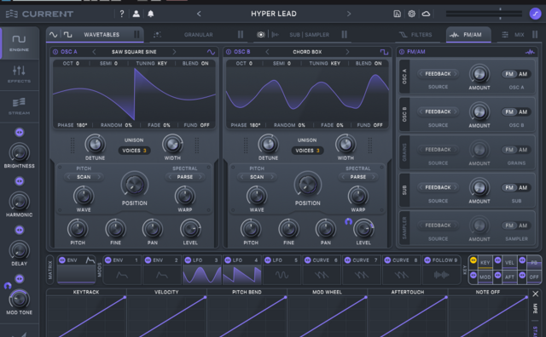Open OSC A row Feedback source selector
The width and height of the screenshot is (546, 337).
(x=438, y=74)
